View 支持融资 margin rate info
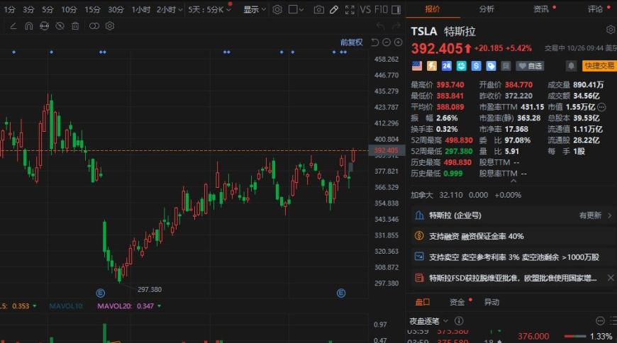Image resolution: width=617 pixels, height=343 pixels. pyautogui.click(x=512, y=236)
